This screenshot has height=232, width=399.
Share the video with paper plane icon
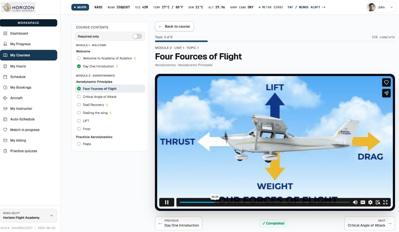pos(386,93)
